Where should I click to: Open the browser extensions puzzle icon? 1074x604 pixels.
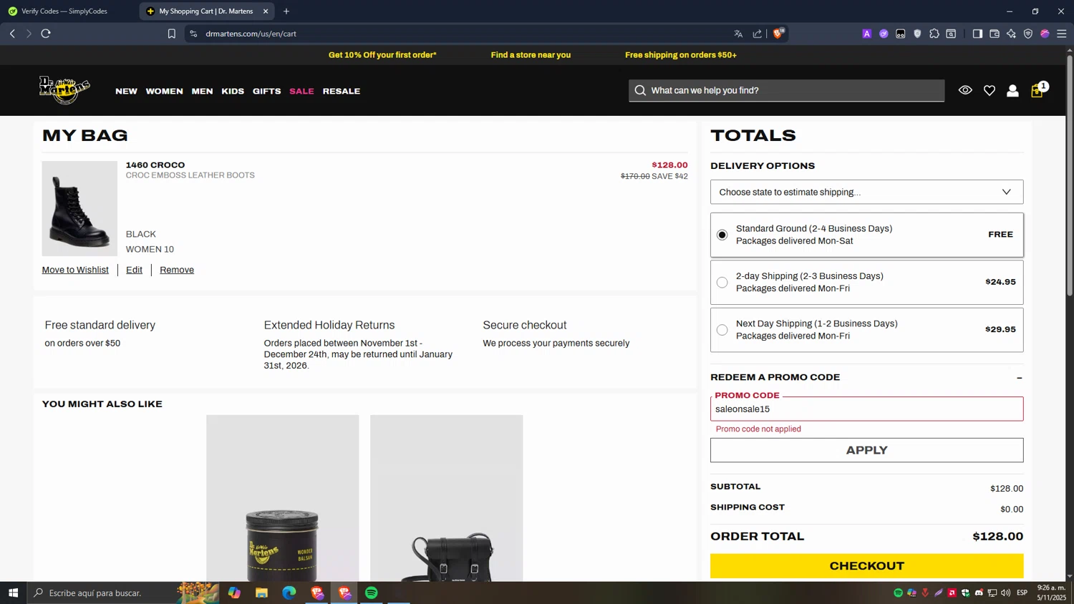(934, 34)
